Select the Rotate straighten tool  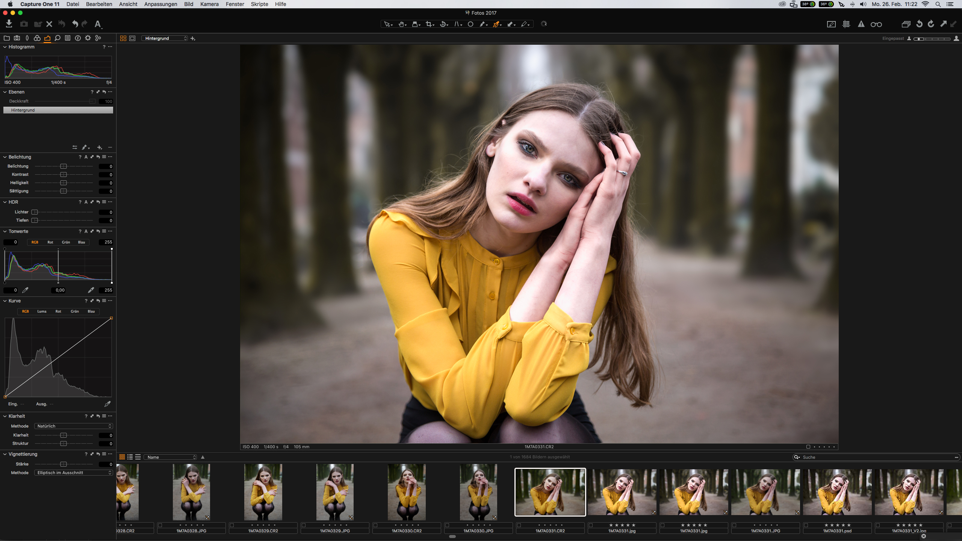pos(443,24)
